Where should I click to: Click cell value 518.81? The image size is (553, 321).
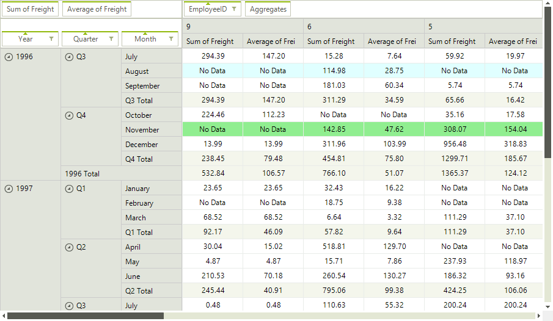tap(334, 247)
